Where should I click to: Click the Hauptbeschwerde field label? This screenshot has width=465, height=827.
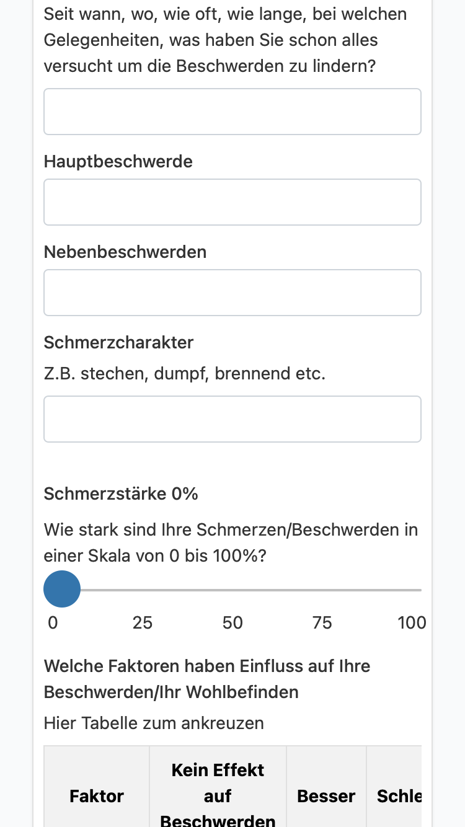point(118,161)
